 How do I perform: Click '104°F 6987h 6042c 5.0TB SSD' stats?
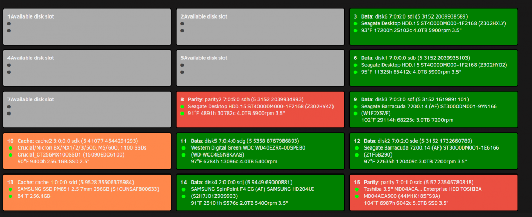click(406, 203)
